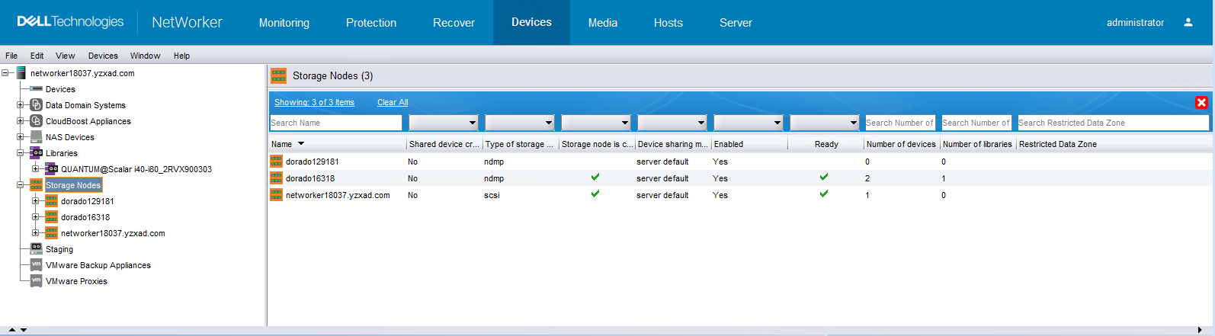
Task: Click the Libraries tape icon in tree
Action: pyautogui.click(x=36, y=153)
